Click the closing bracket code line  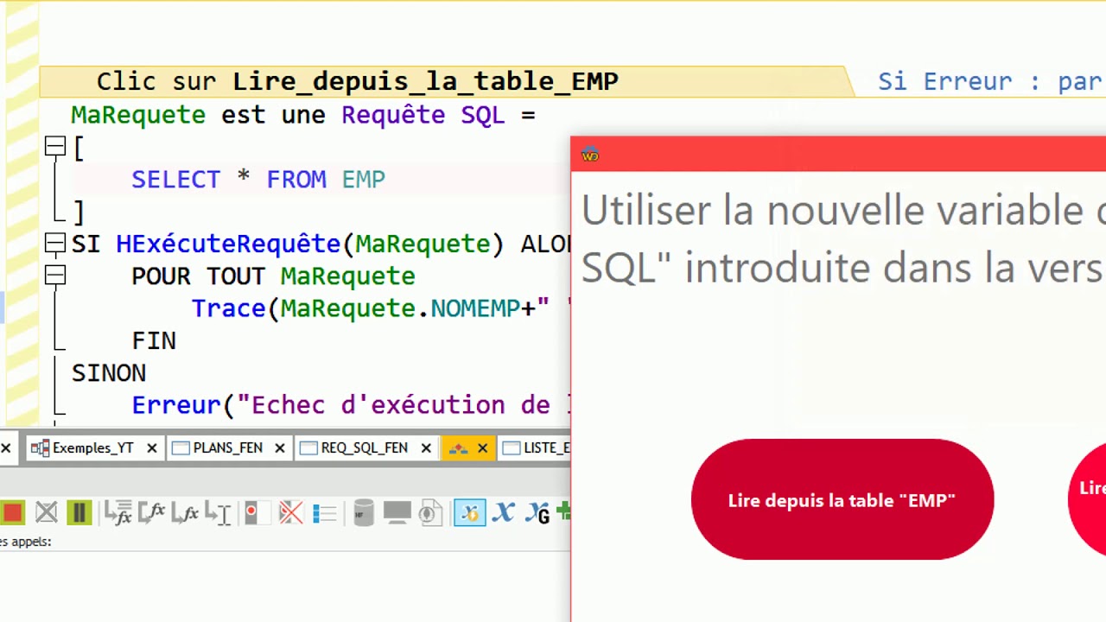(x=79, y=212)
